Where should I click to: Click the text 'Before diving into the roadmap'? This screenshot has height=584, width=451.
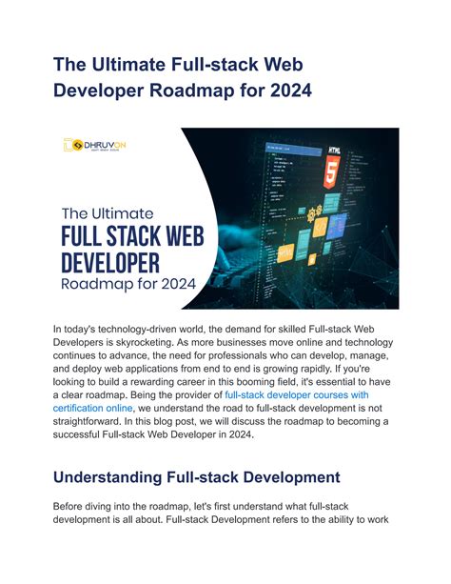tap(122, 506)
